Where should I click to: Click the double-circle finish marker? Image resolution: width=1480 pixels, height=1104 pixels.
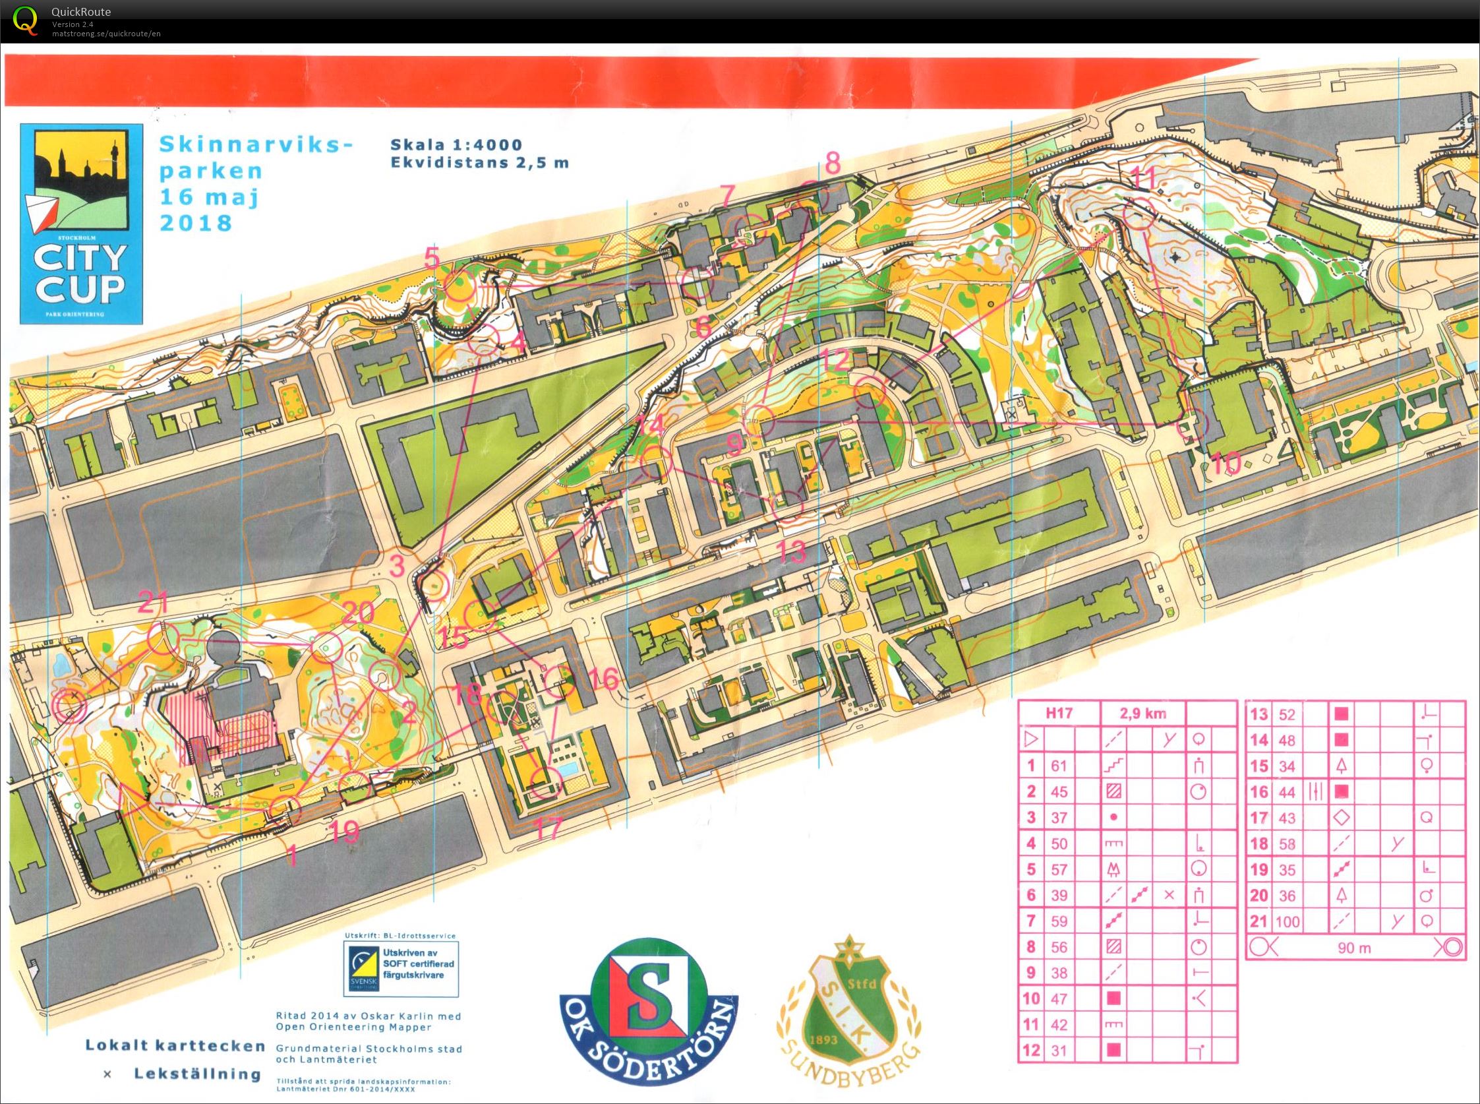coord(69,706)
